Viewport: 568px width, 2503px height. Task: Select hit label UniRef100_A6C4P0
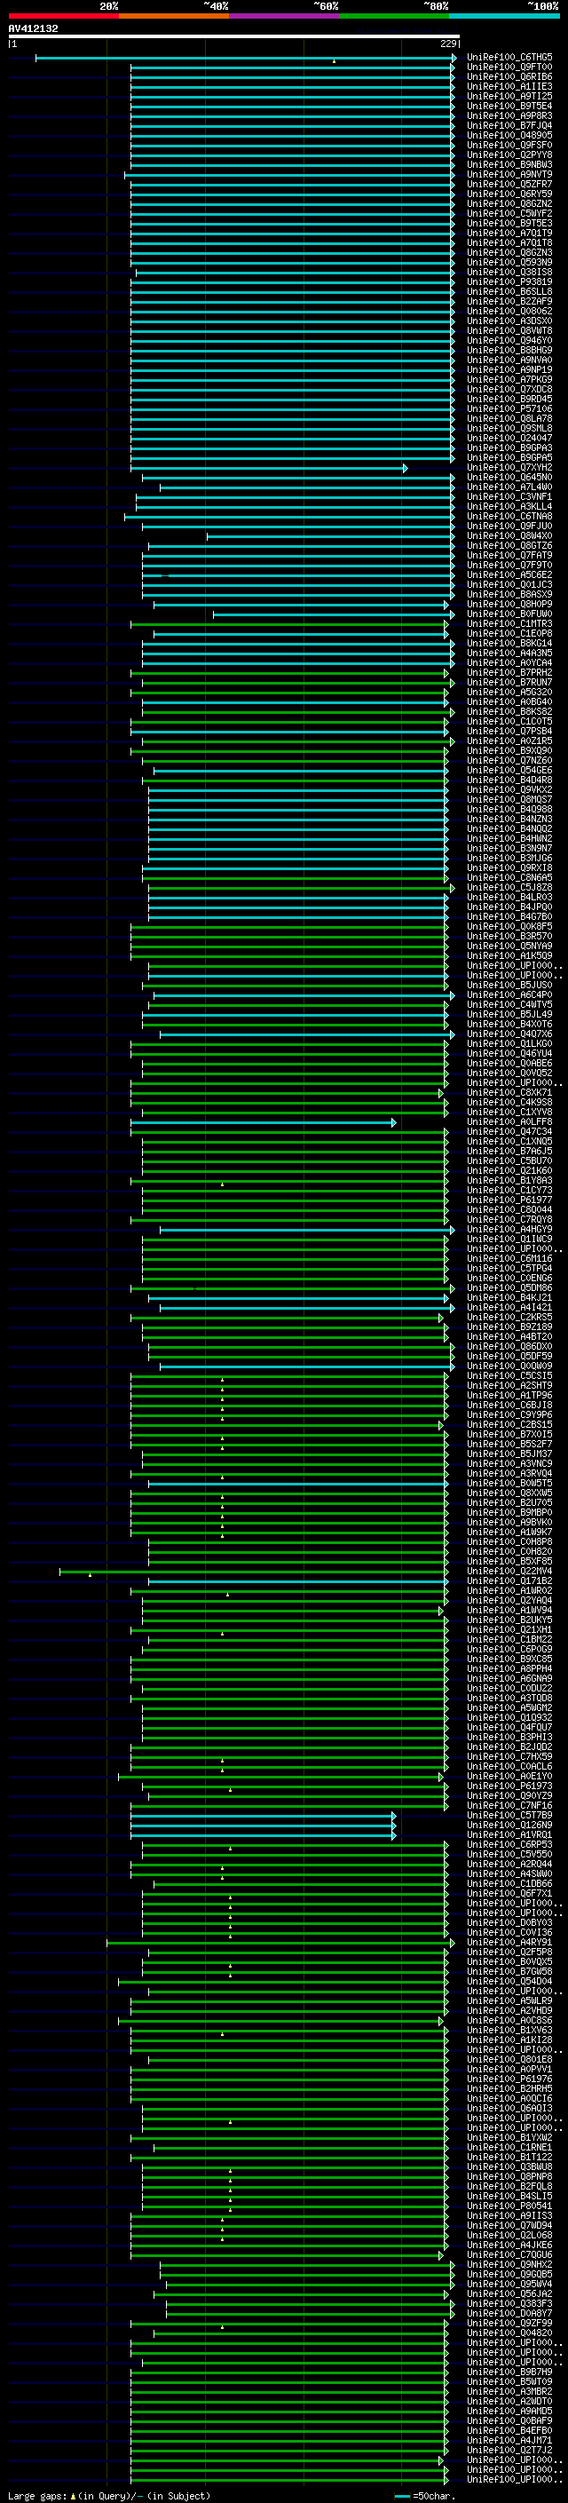click(x=509, y=995)
